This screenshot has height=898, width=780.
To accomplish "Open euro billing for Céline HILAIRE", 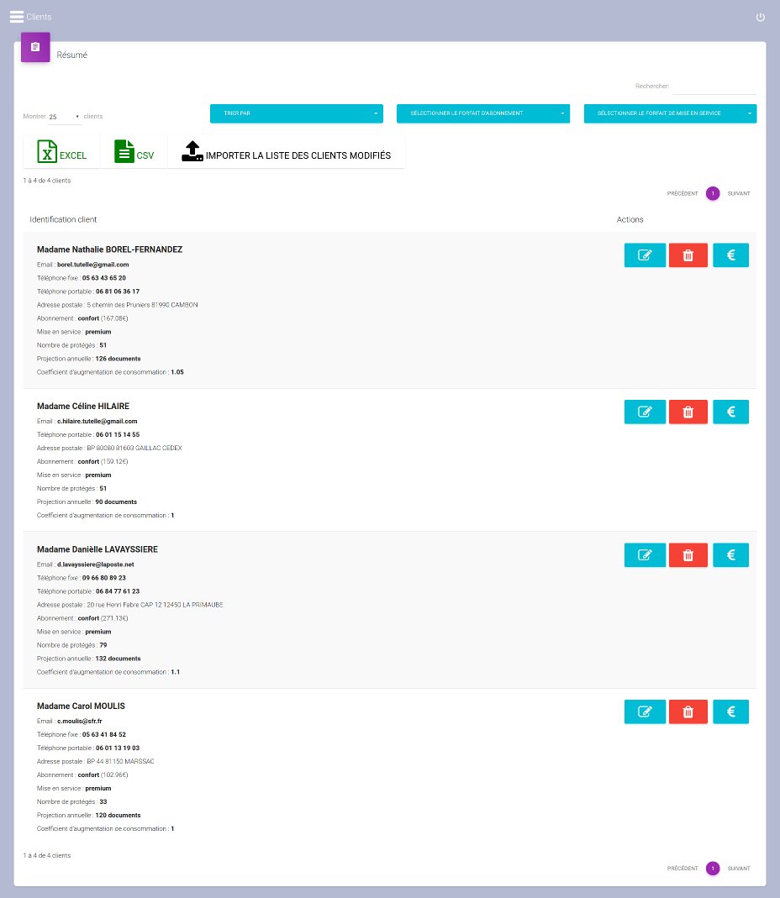I will [x=730, y=412].
